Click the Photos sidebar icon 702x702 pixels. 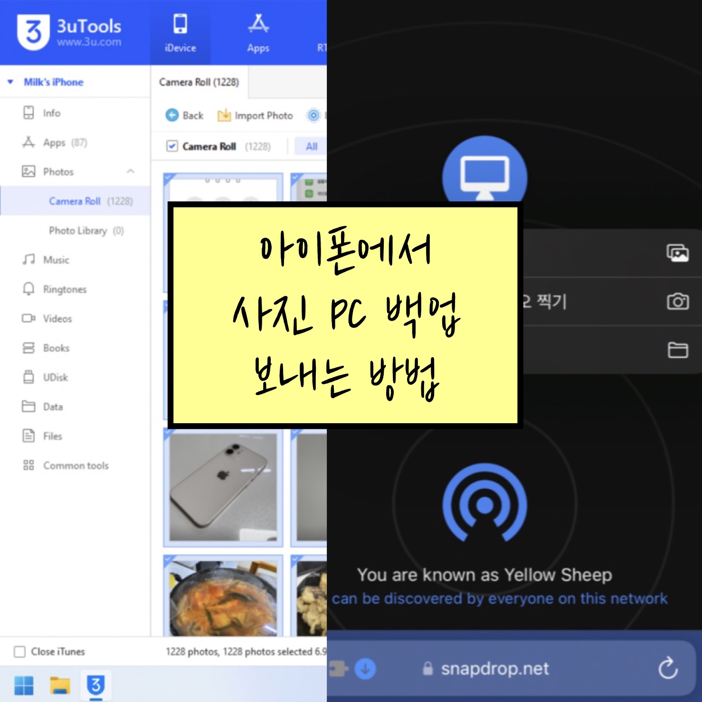pos(28,171)
